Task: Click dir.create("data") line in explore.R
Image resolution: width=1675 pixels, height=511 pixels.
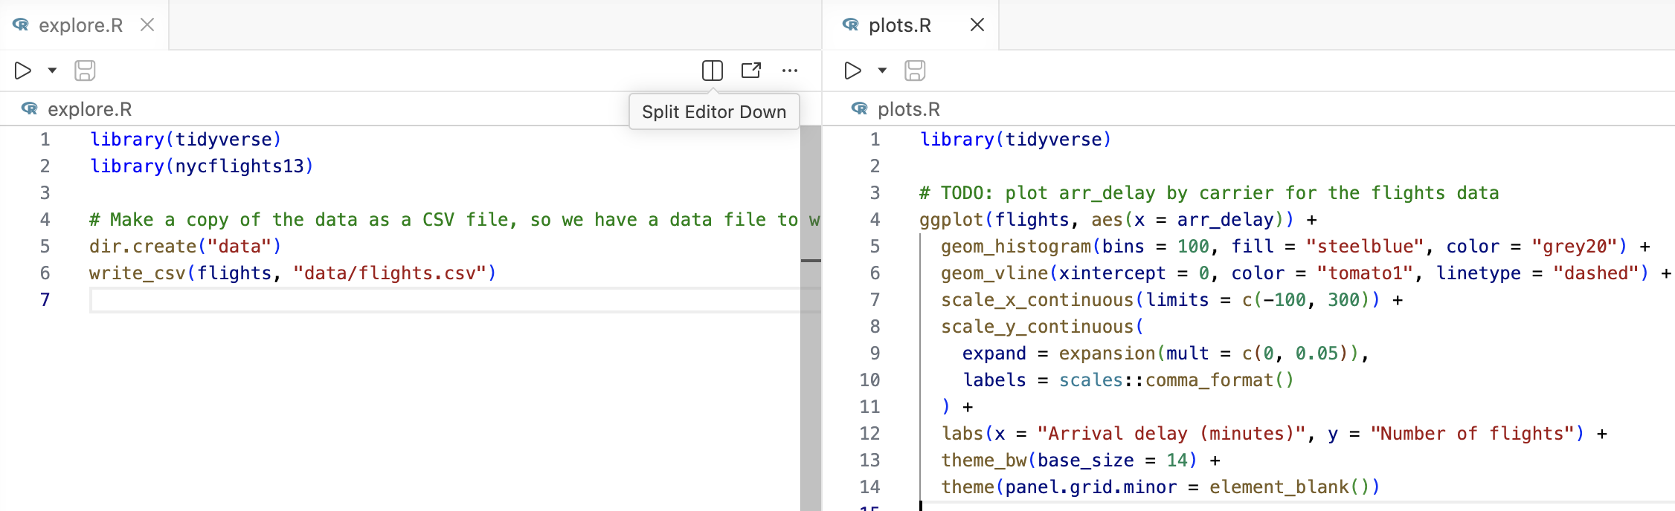Action: click(185, 247)
